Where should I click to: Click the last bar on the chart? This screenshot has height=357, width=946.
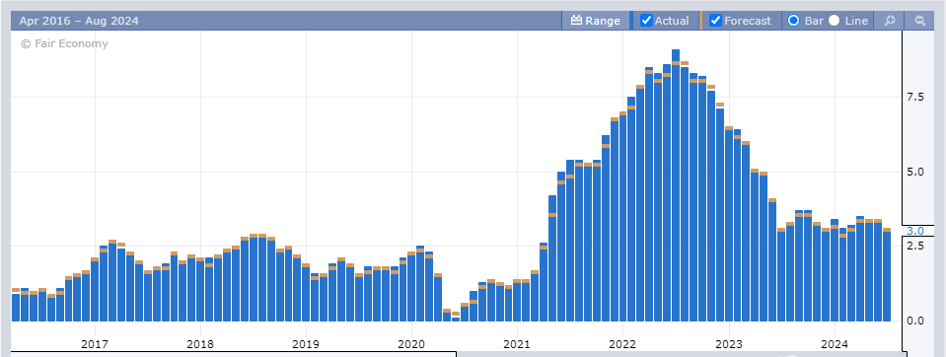pos(886,274)
